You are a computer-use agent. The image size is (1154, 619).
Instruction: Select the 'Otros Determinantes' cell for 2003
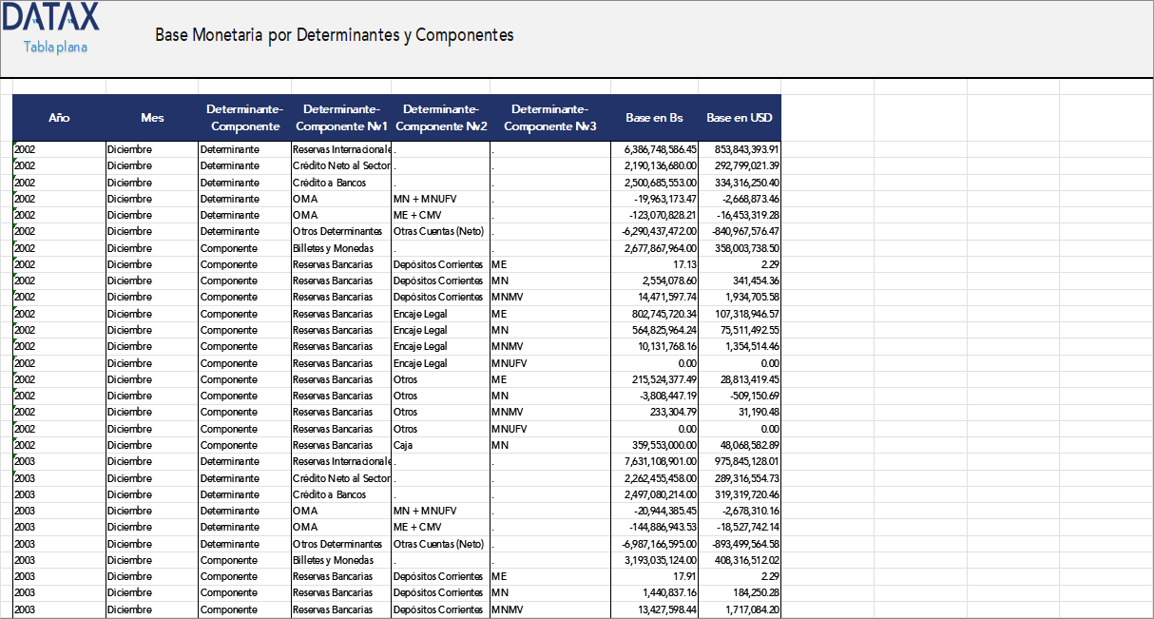tap(336, 543)
